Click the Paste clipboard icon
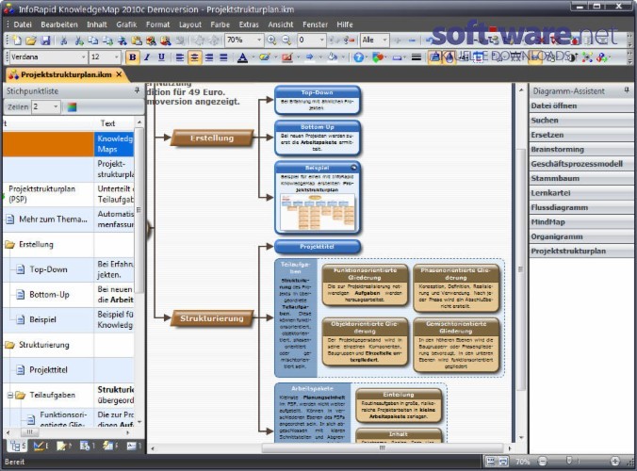 point(137,40)
